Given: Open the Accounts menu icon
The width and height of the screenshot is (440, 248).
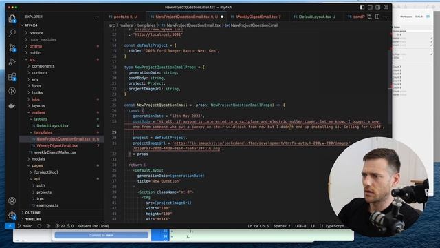Looking at the screenshot, I should click(12, 200).
